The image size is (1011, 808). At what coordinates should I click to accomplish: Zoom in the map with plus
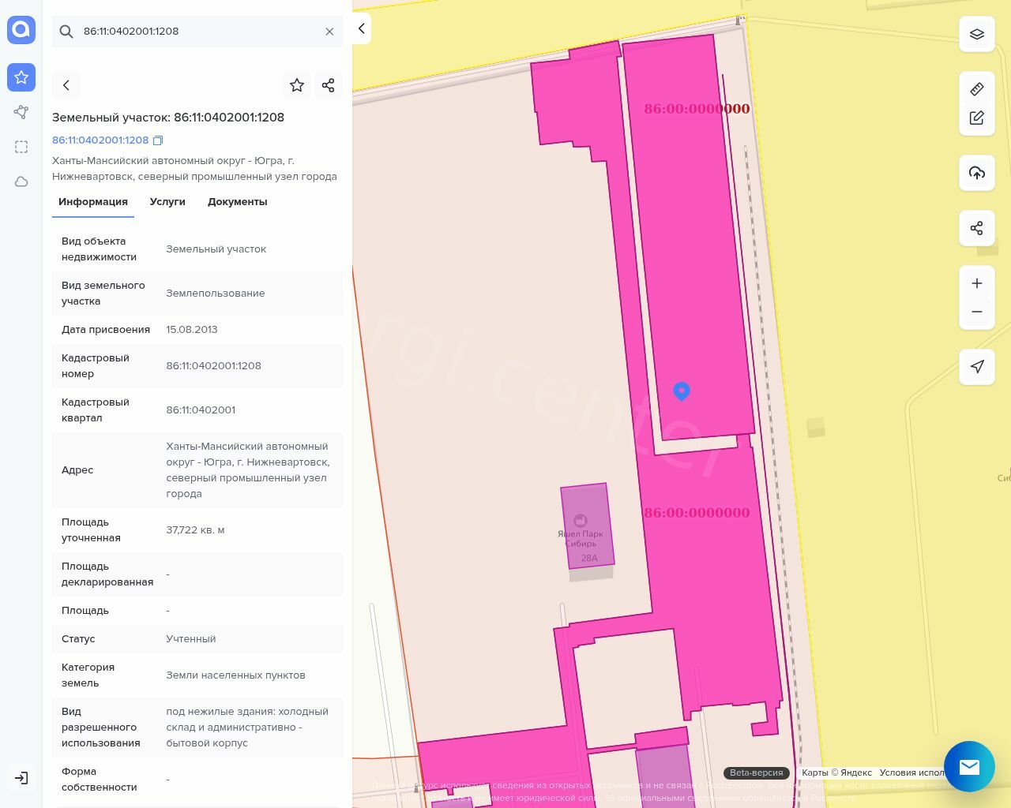(x=977, y=283)
